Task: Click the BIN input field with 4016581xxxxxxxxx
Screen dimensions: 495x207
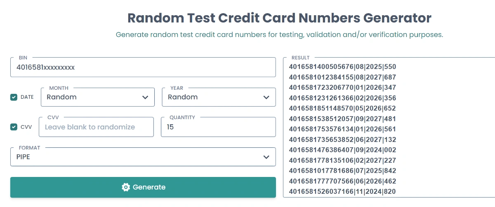Action: (x=143, y=67)
